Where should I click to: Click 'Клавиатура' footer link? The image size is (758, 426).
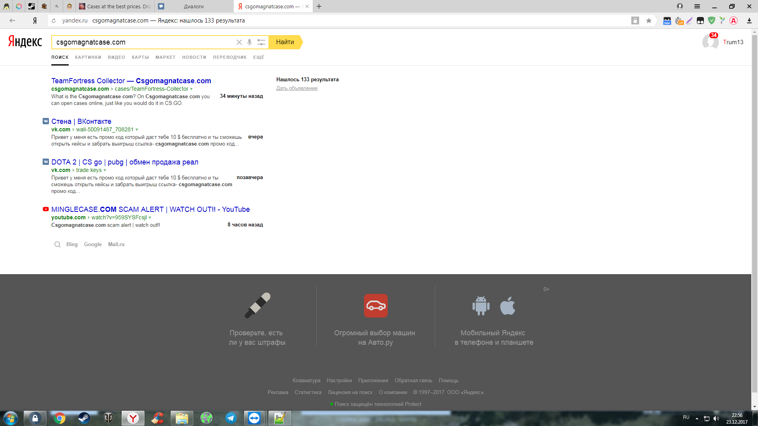(306, 381)
